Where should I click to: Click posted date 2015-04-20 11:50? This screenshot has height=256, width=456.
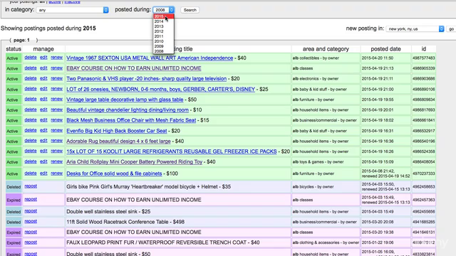click(378, 58)
